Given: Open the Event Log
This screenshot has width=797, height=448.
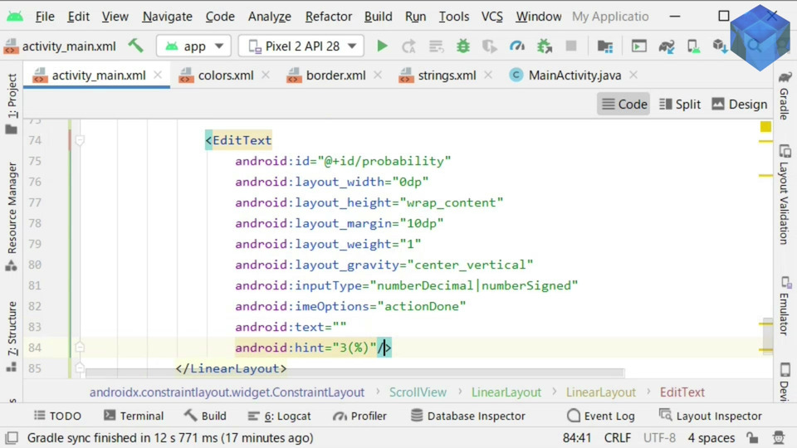Looking at the screenshot, I should click(x=601, y=416).
